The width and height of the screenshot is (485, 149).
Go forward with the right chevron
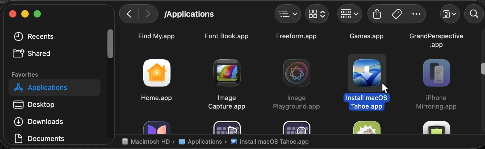pyautogui.click(x=148, y=14)
